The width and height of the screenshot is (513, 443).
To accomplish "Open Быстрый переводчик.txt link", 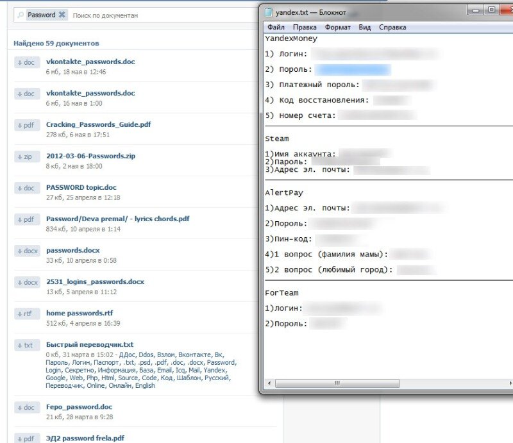I will pyautogui.click(x=90, y=344).
